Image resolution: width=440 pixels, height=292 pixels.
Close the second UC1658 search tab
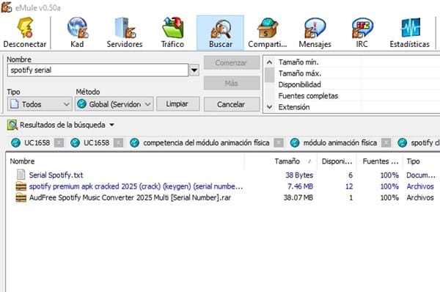pos(118,143)
